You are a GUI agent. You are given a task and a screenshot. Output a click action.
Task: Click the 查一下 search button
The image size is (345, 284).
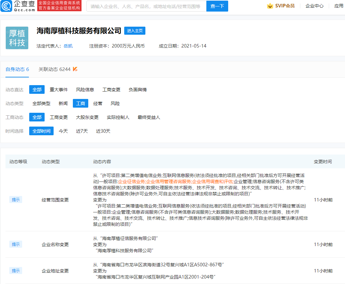(217, 6)
